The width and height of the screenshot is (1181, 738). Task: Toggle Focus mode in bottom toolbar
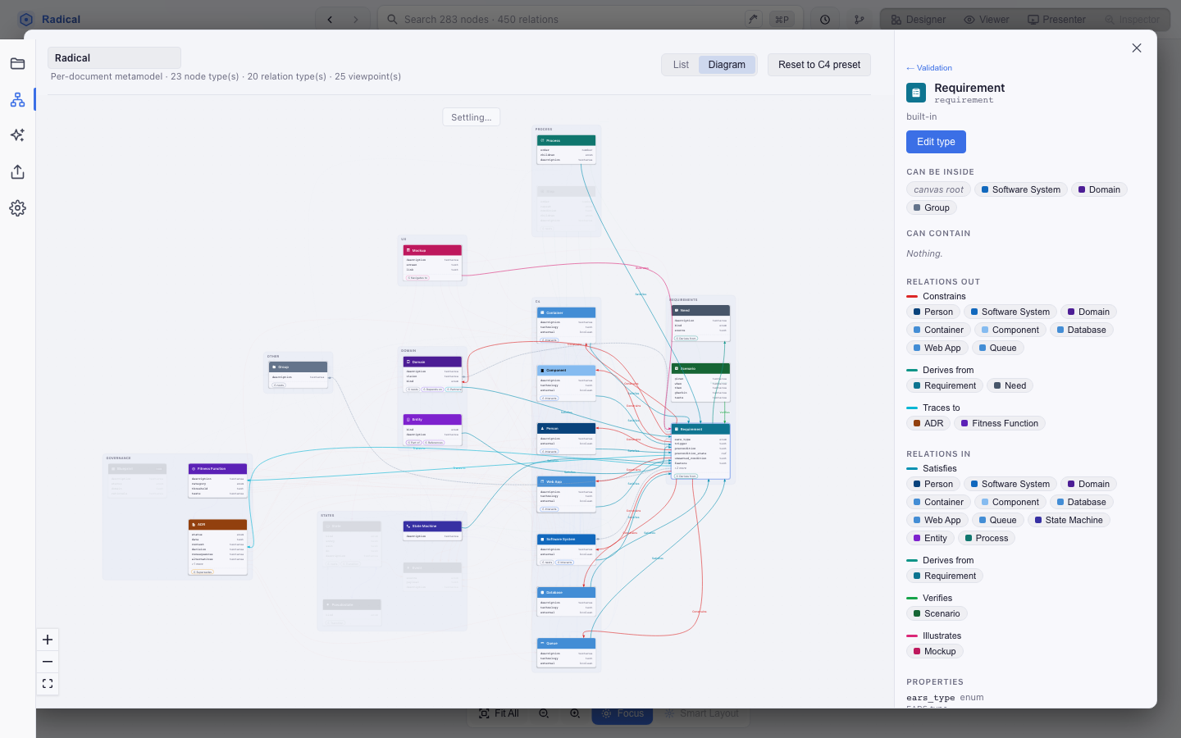(622, 713)
